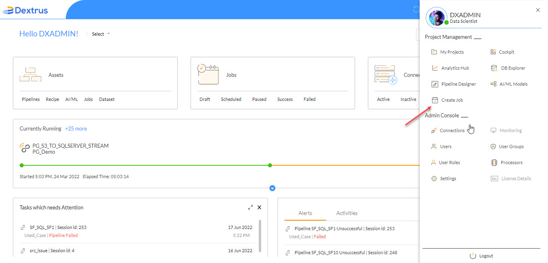Open AI/ML Models icon
548x263 pixels.
(494, 84)
